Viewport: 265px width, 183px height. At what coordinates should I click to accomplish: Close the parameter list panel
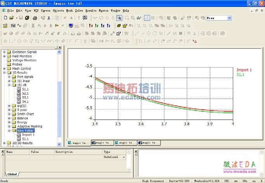2,151
